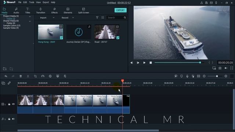Delete the selected clip with trash icon
Viewport: 235px width, 132px height.
click(21, 76)
